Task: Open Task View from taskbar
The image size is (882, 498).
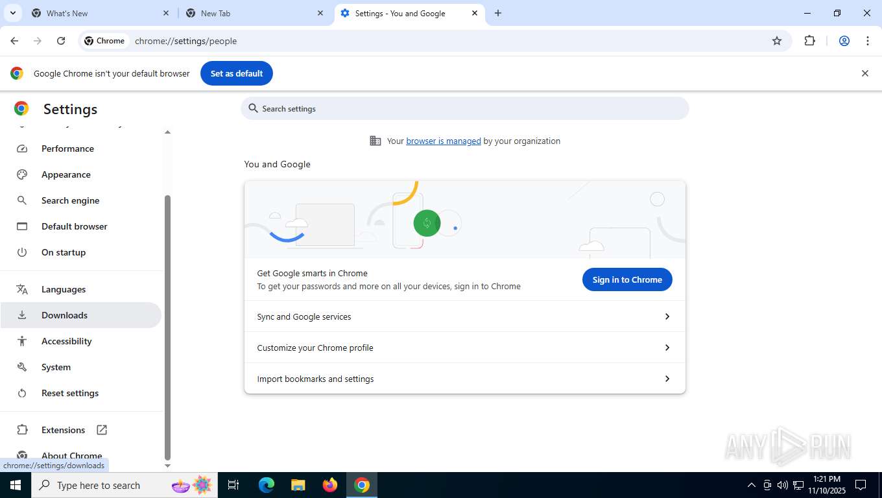Action: (233, 485)
